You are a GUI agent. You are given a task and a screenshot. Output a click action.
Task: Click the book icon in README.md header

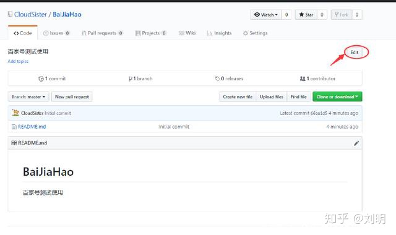pyautogui.click(x=14, y=143)
